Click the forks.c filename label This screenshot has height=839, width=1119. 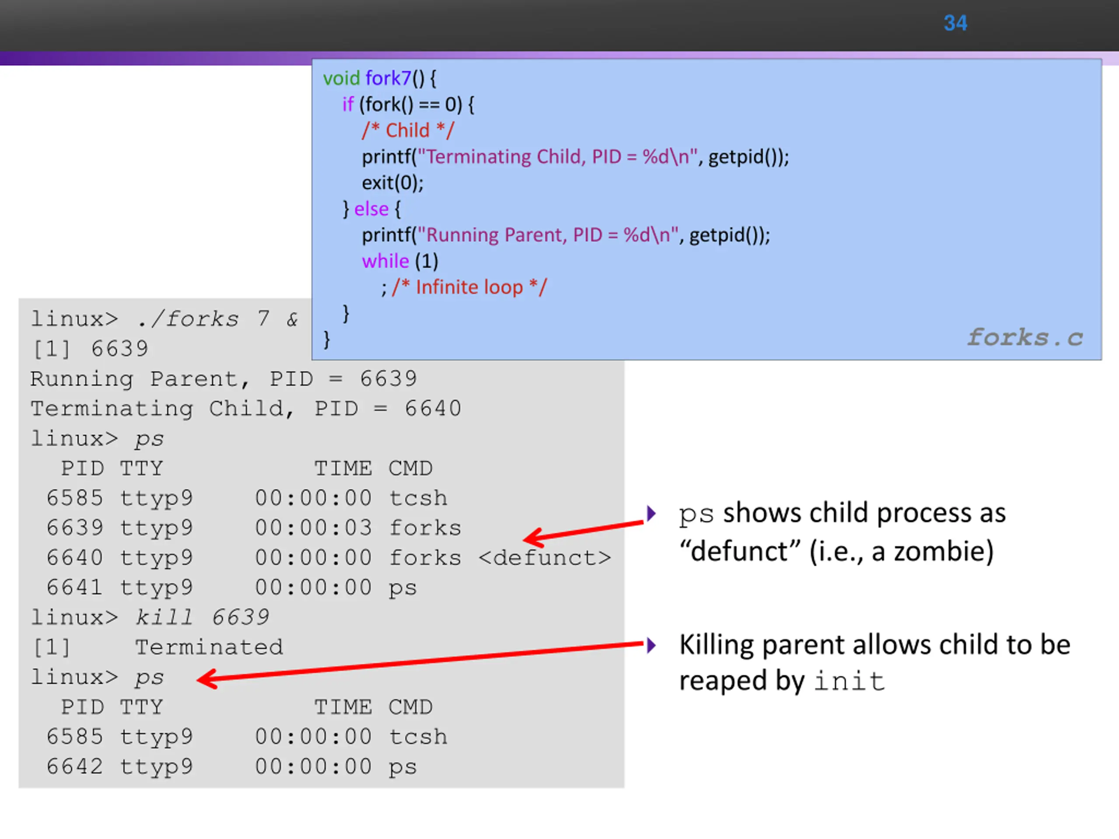coord(1025,337)
